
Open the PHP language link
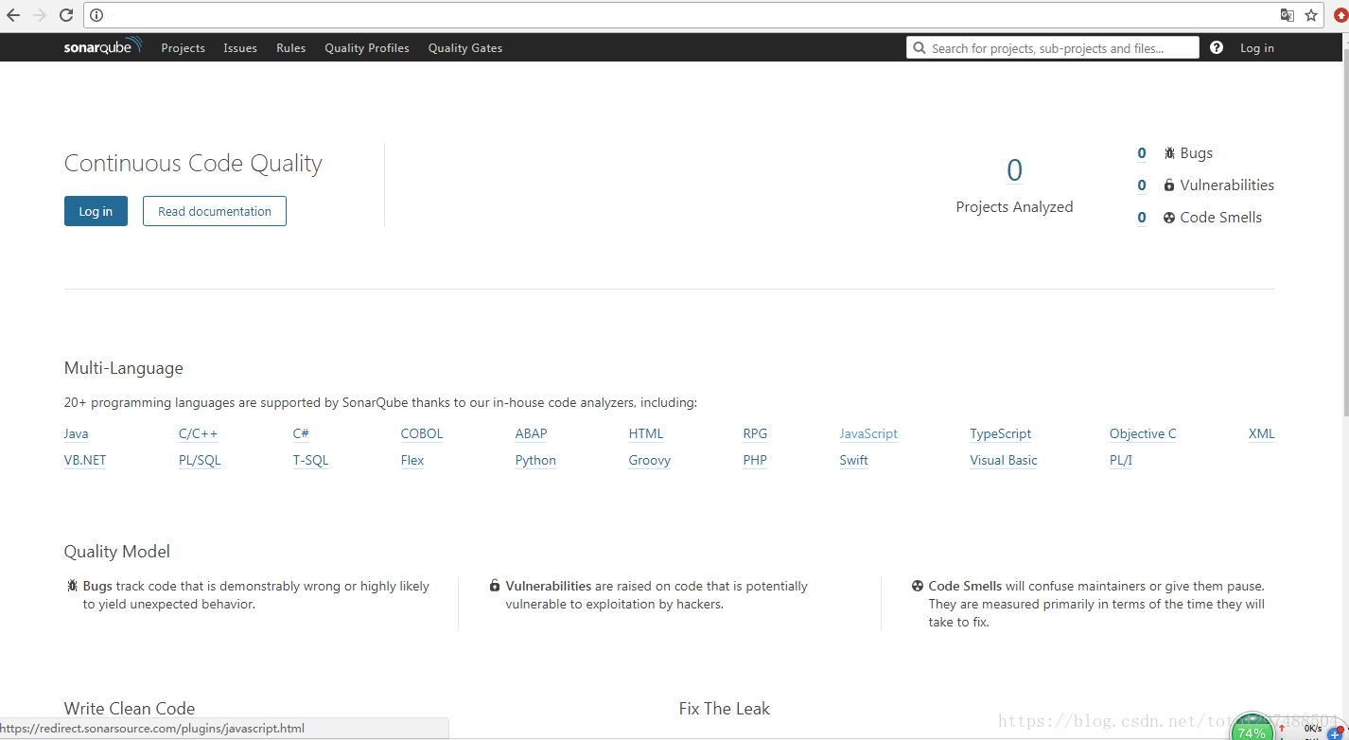[x=755, y=460]
